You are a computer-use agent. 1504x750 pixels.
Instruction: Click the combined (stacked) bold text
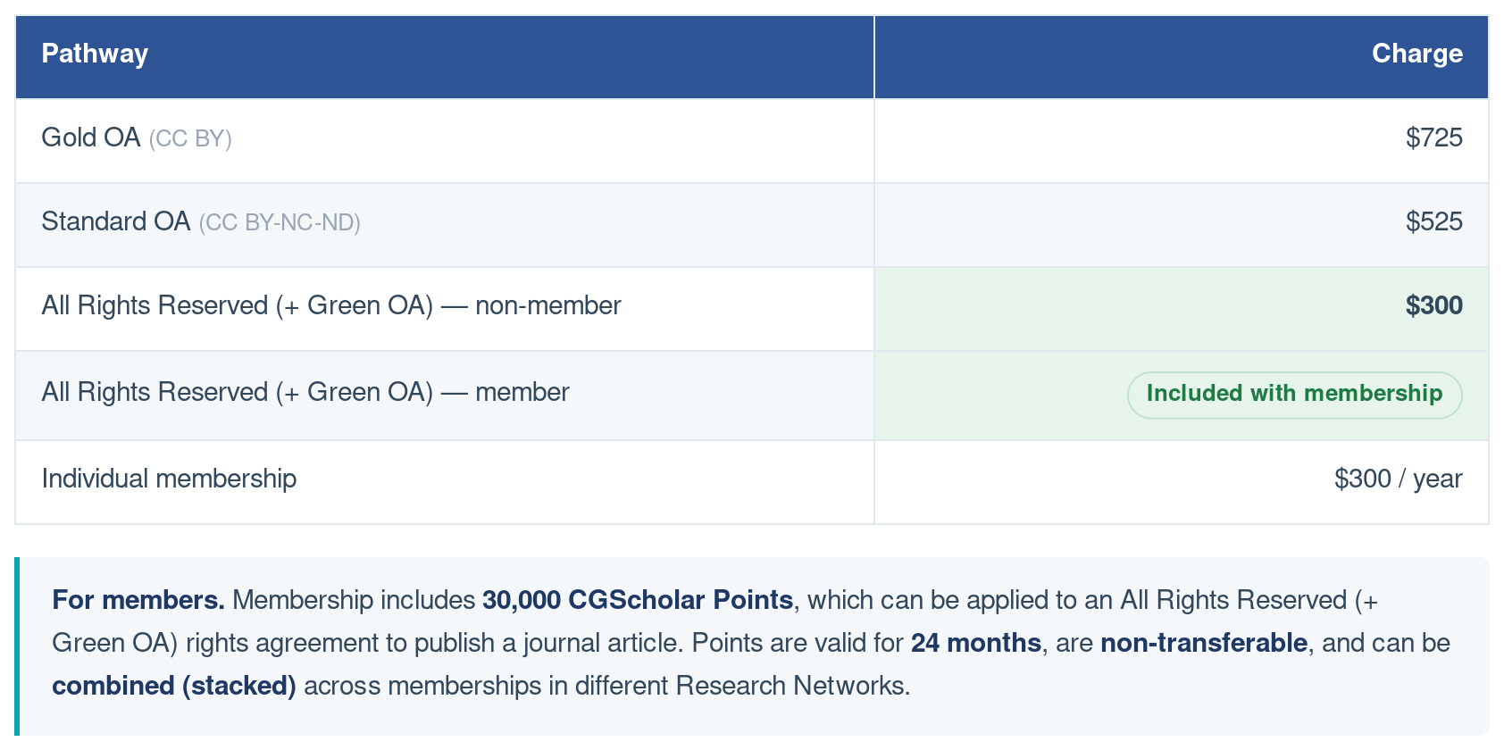point(174,686)
